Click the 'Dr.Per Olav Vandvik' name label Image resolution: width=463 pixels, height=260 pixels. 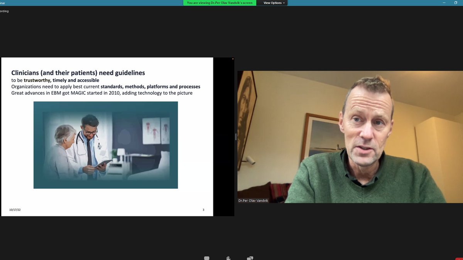(253, 200)
